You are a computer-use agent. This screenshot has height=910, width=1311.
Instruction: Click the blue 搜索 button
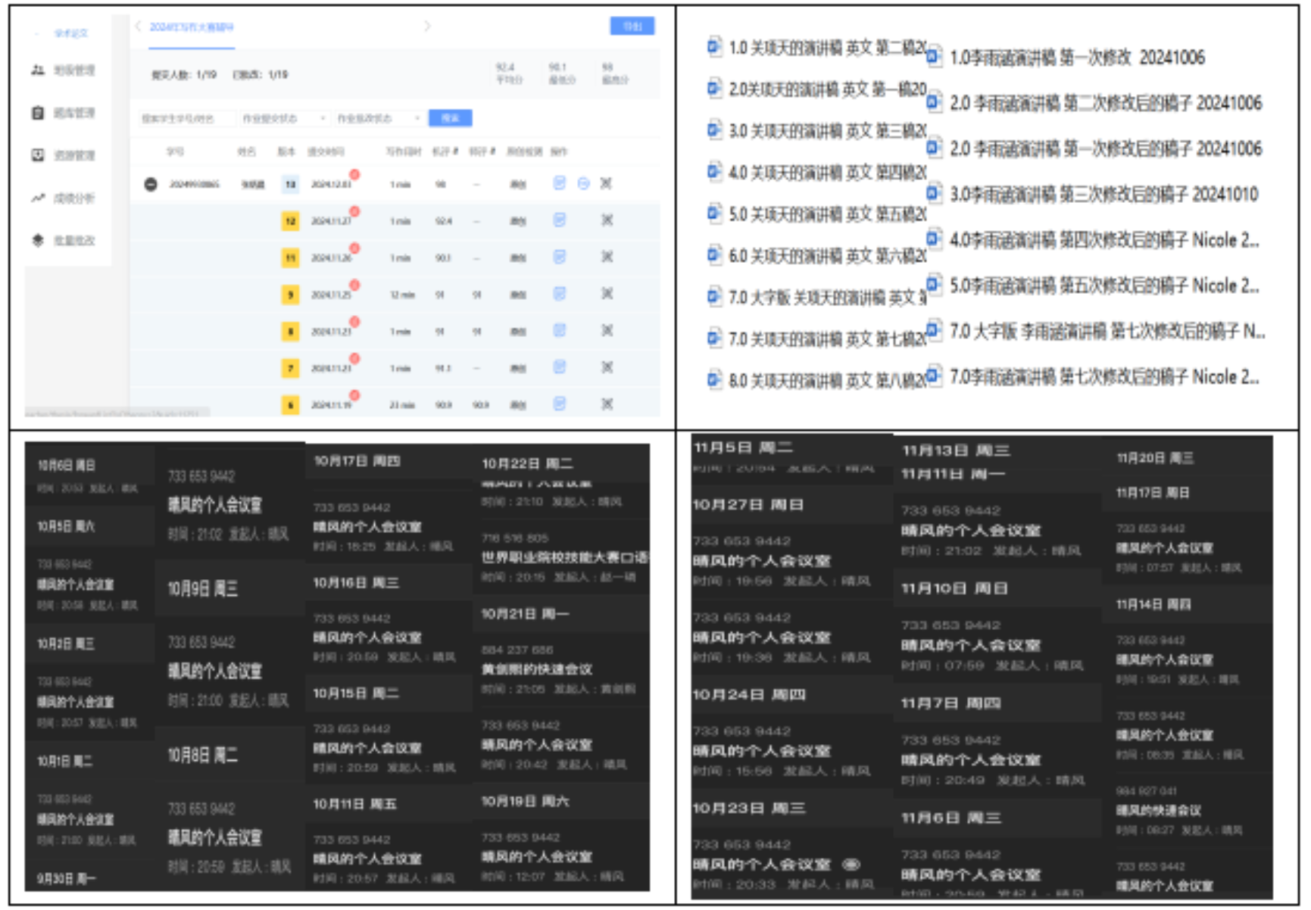[x=450, y=118]
